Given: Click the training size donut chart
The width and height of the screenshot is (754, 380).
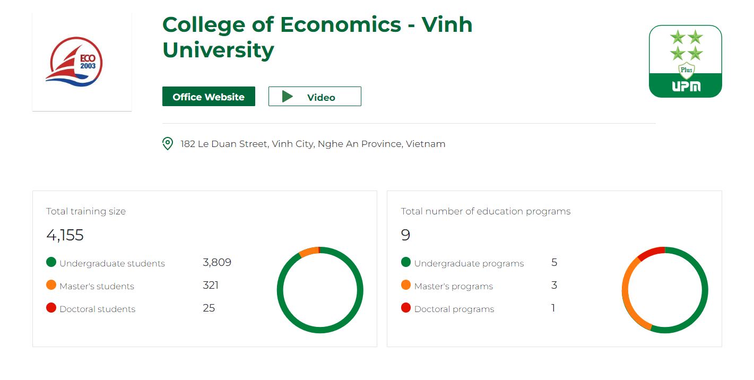Looking at the screenshot, I should click(320, 290).
